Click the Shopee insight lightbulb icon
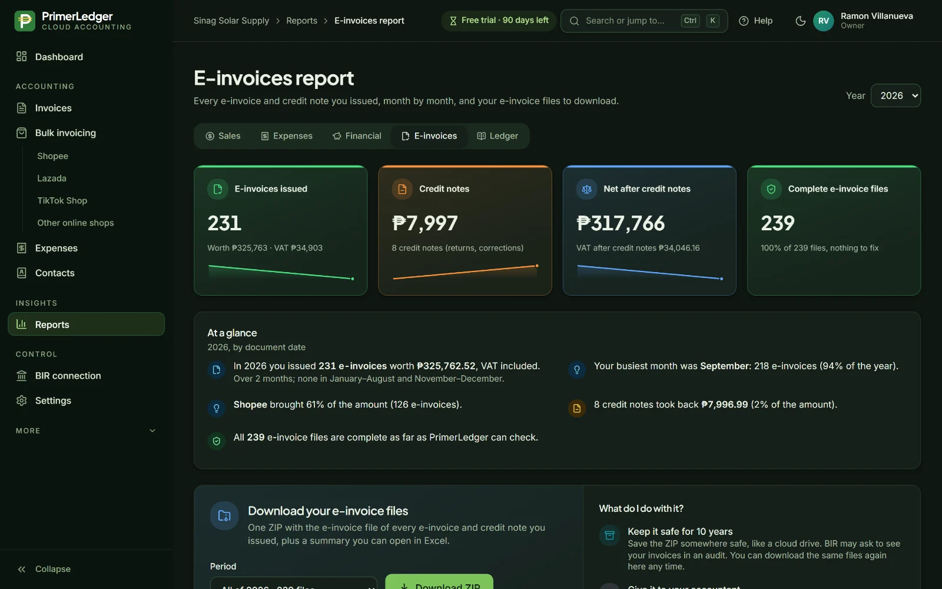942x589 pixels. (x=217, y=408)
